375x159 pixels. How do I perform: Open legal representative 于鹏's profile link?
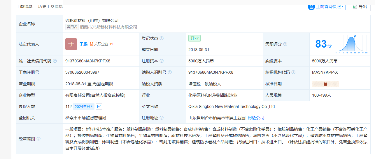pyautogui.click(x=83, y=44)
